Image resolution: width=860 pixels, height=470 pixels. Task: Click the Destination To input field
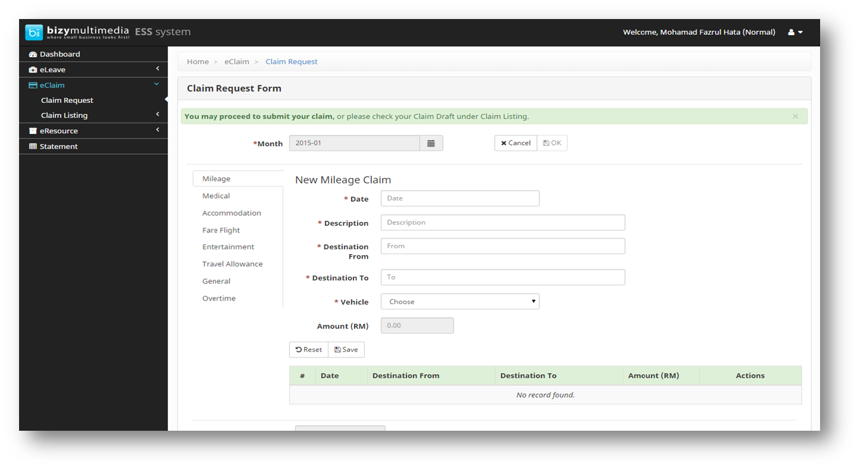(502, 277)
